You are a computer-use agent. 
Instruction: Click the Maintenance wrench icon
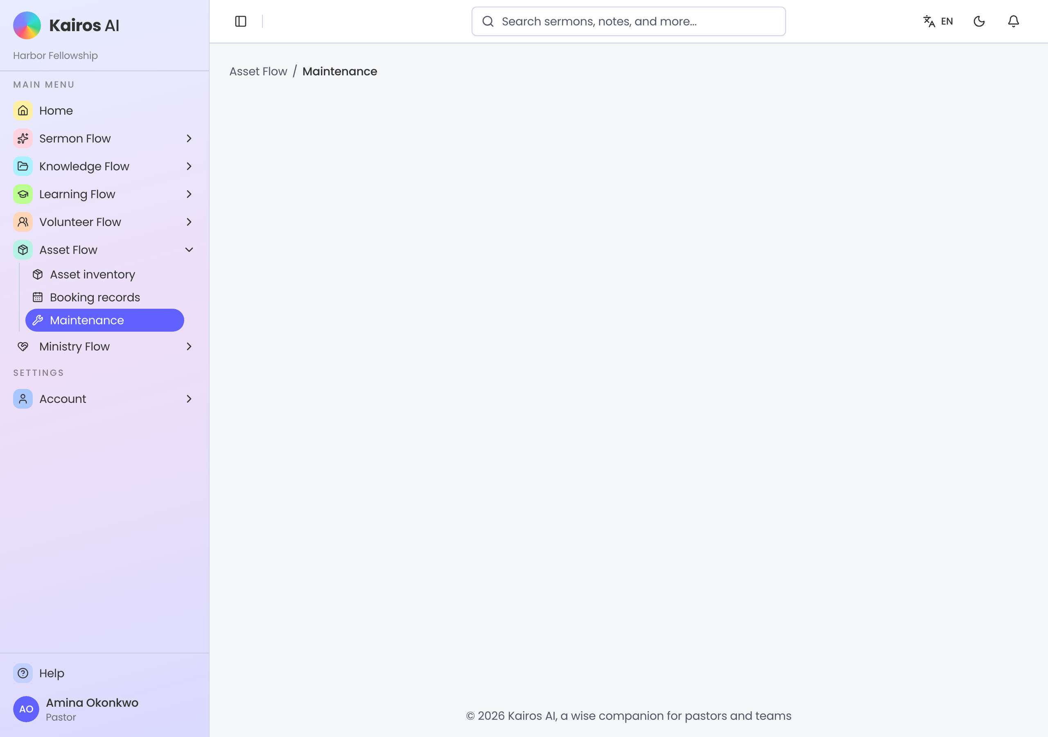coord(38,320)
